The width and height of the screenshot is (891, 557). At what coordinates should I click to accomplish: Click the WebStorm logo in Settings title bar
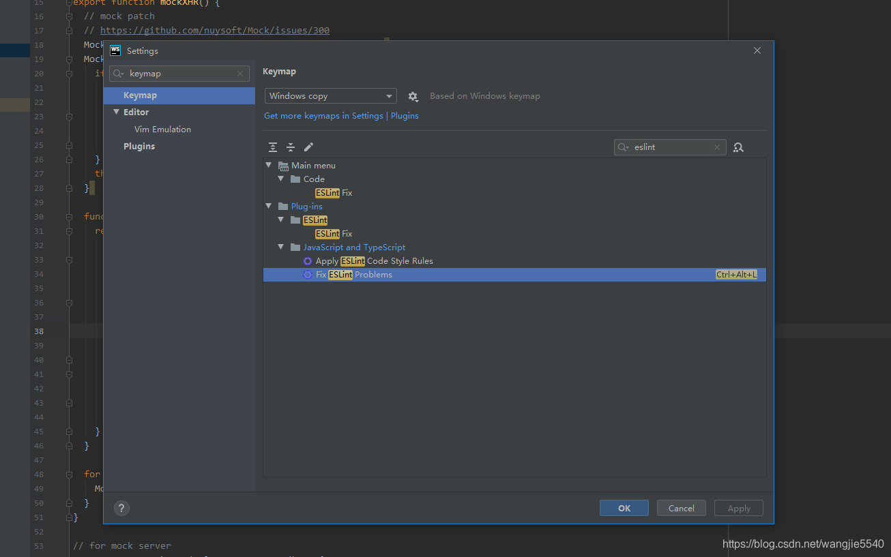tap(115, 50)
